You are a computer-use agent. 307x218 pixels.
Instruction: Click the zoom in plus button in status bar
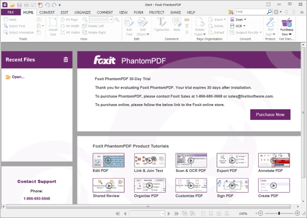(297, 213)
